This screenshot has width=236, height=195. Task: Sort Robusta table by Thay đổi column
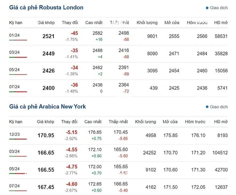pyautogui.click(x=70, y=23)
